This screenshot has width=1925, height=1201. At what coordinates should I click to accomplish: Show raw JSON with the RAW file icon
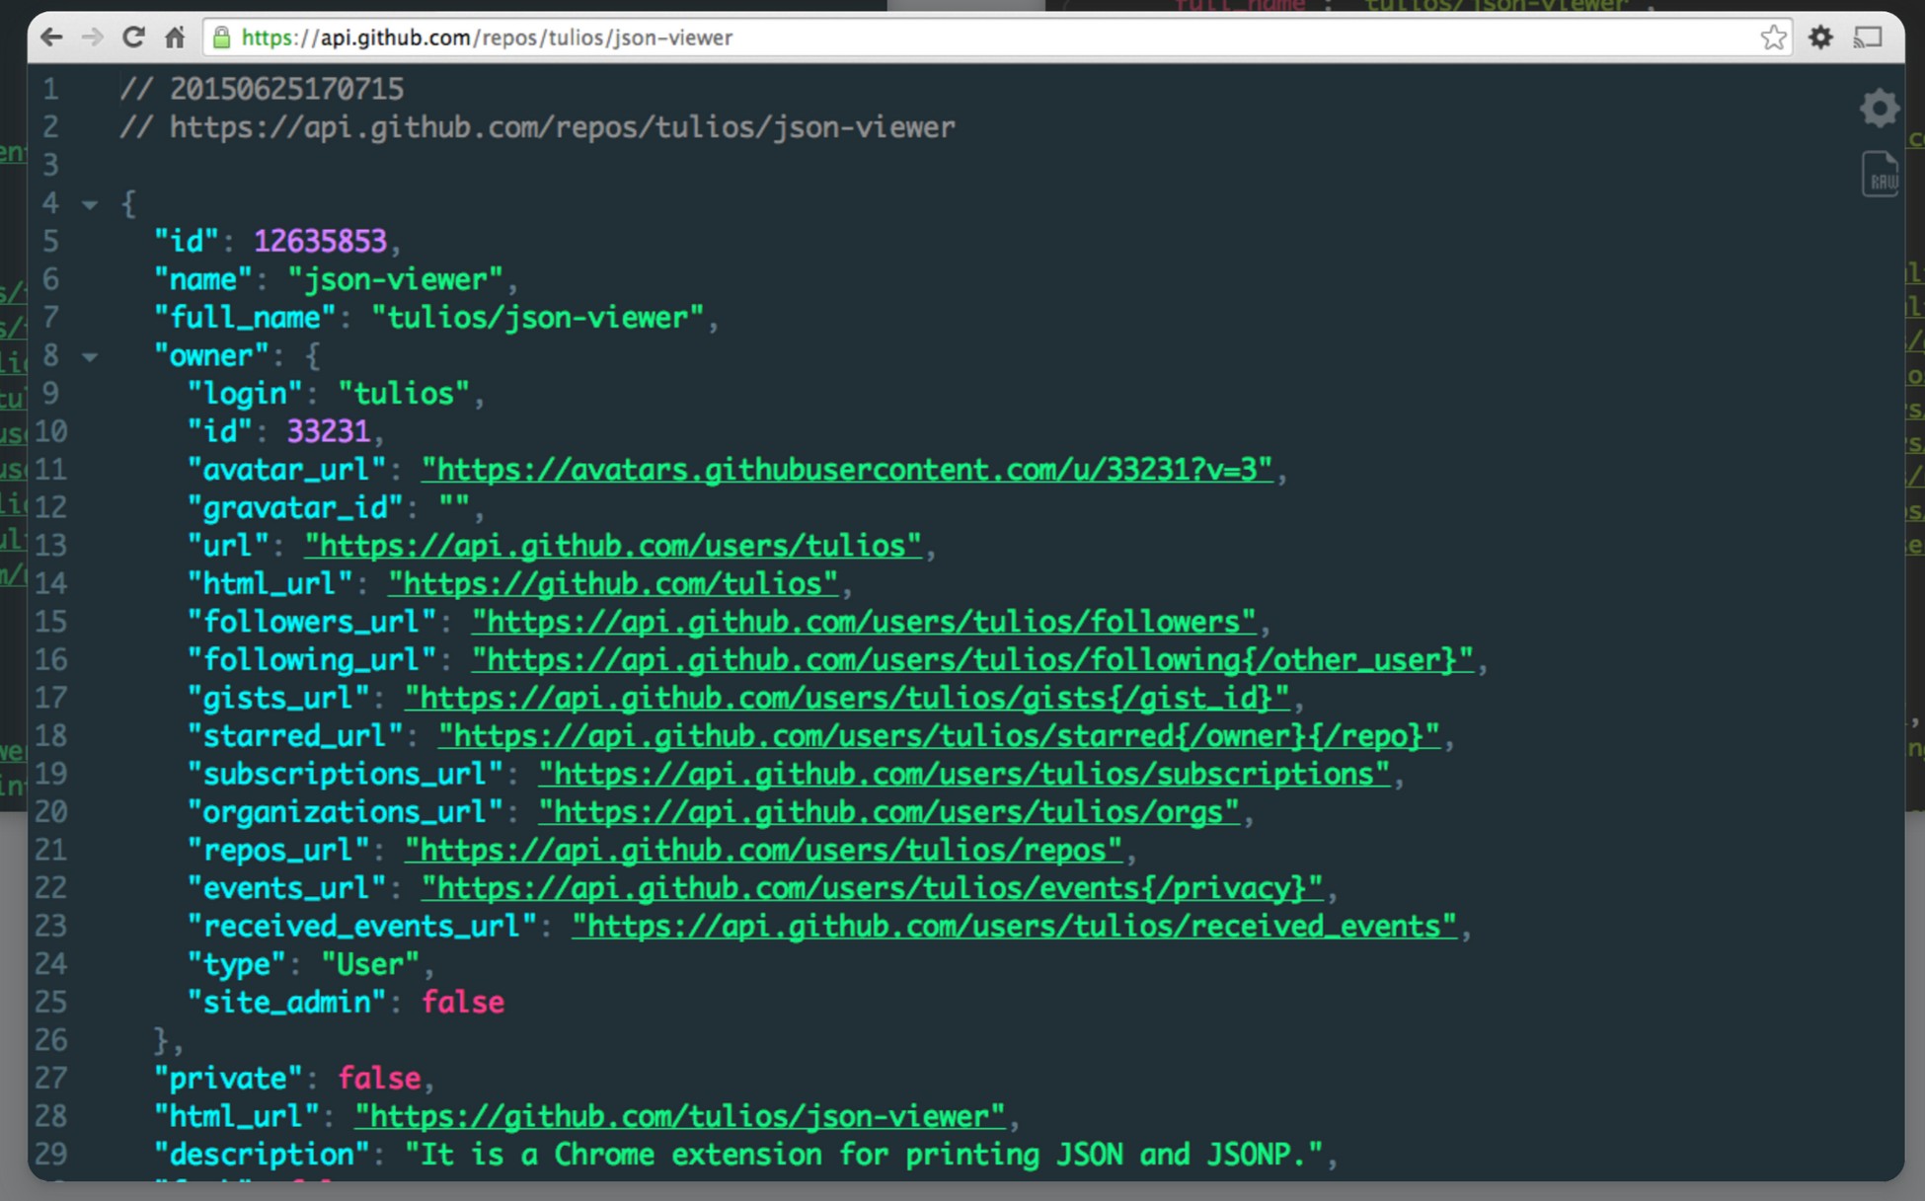[1880, 174]
